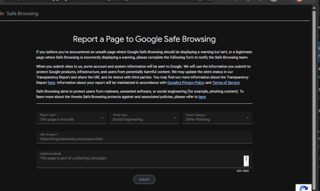Click the reCAPTCHA badge icon

coord(303,188)
